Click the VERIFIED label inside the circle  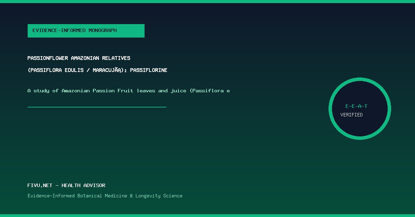[351, 115]
